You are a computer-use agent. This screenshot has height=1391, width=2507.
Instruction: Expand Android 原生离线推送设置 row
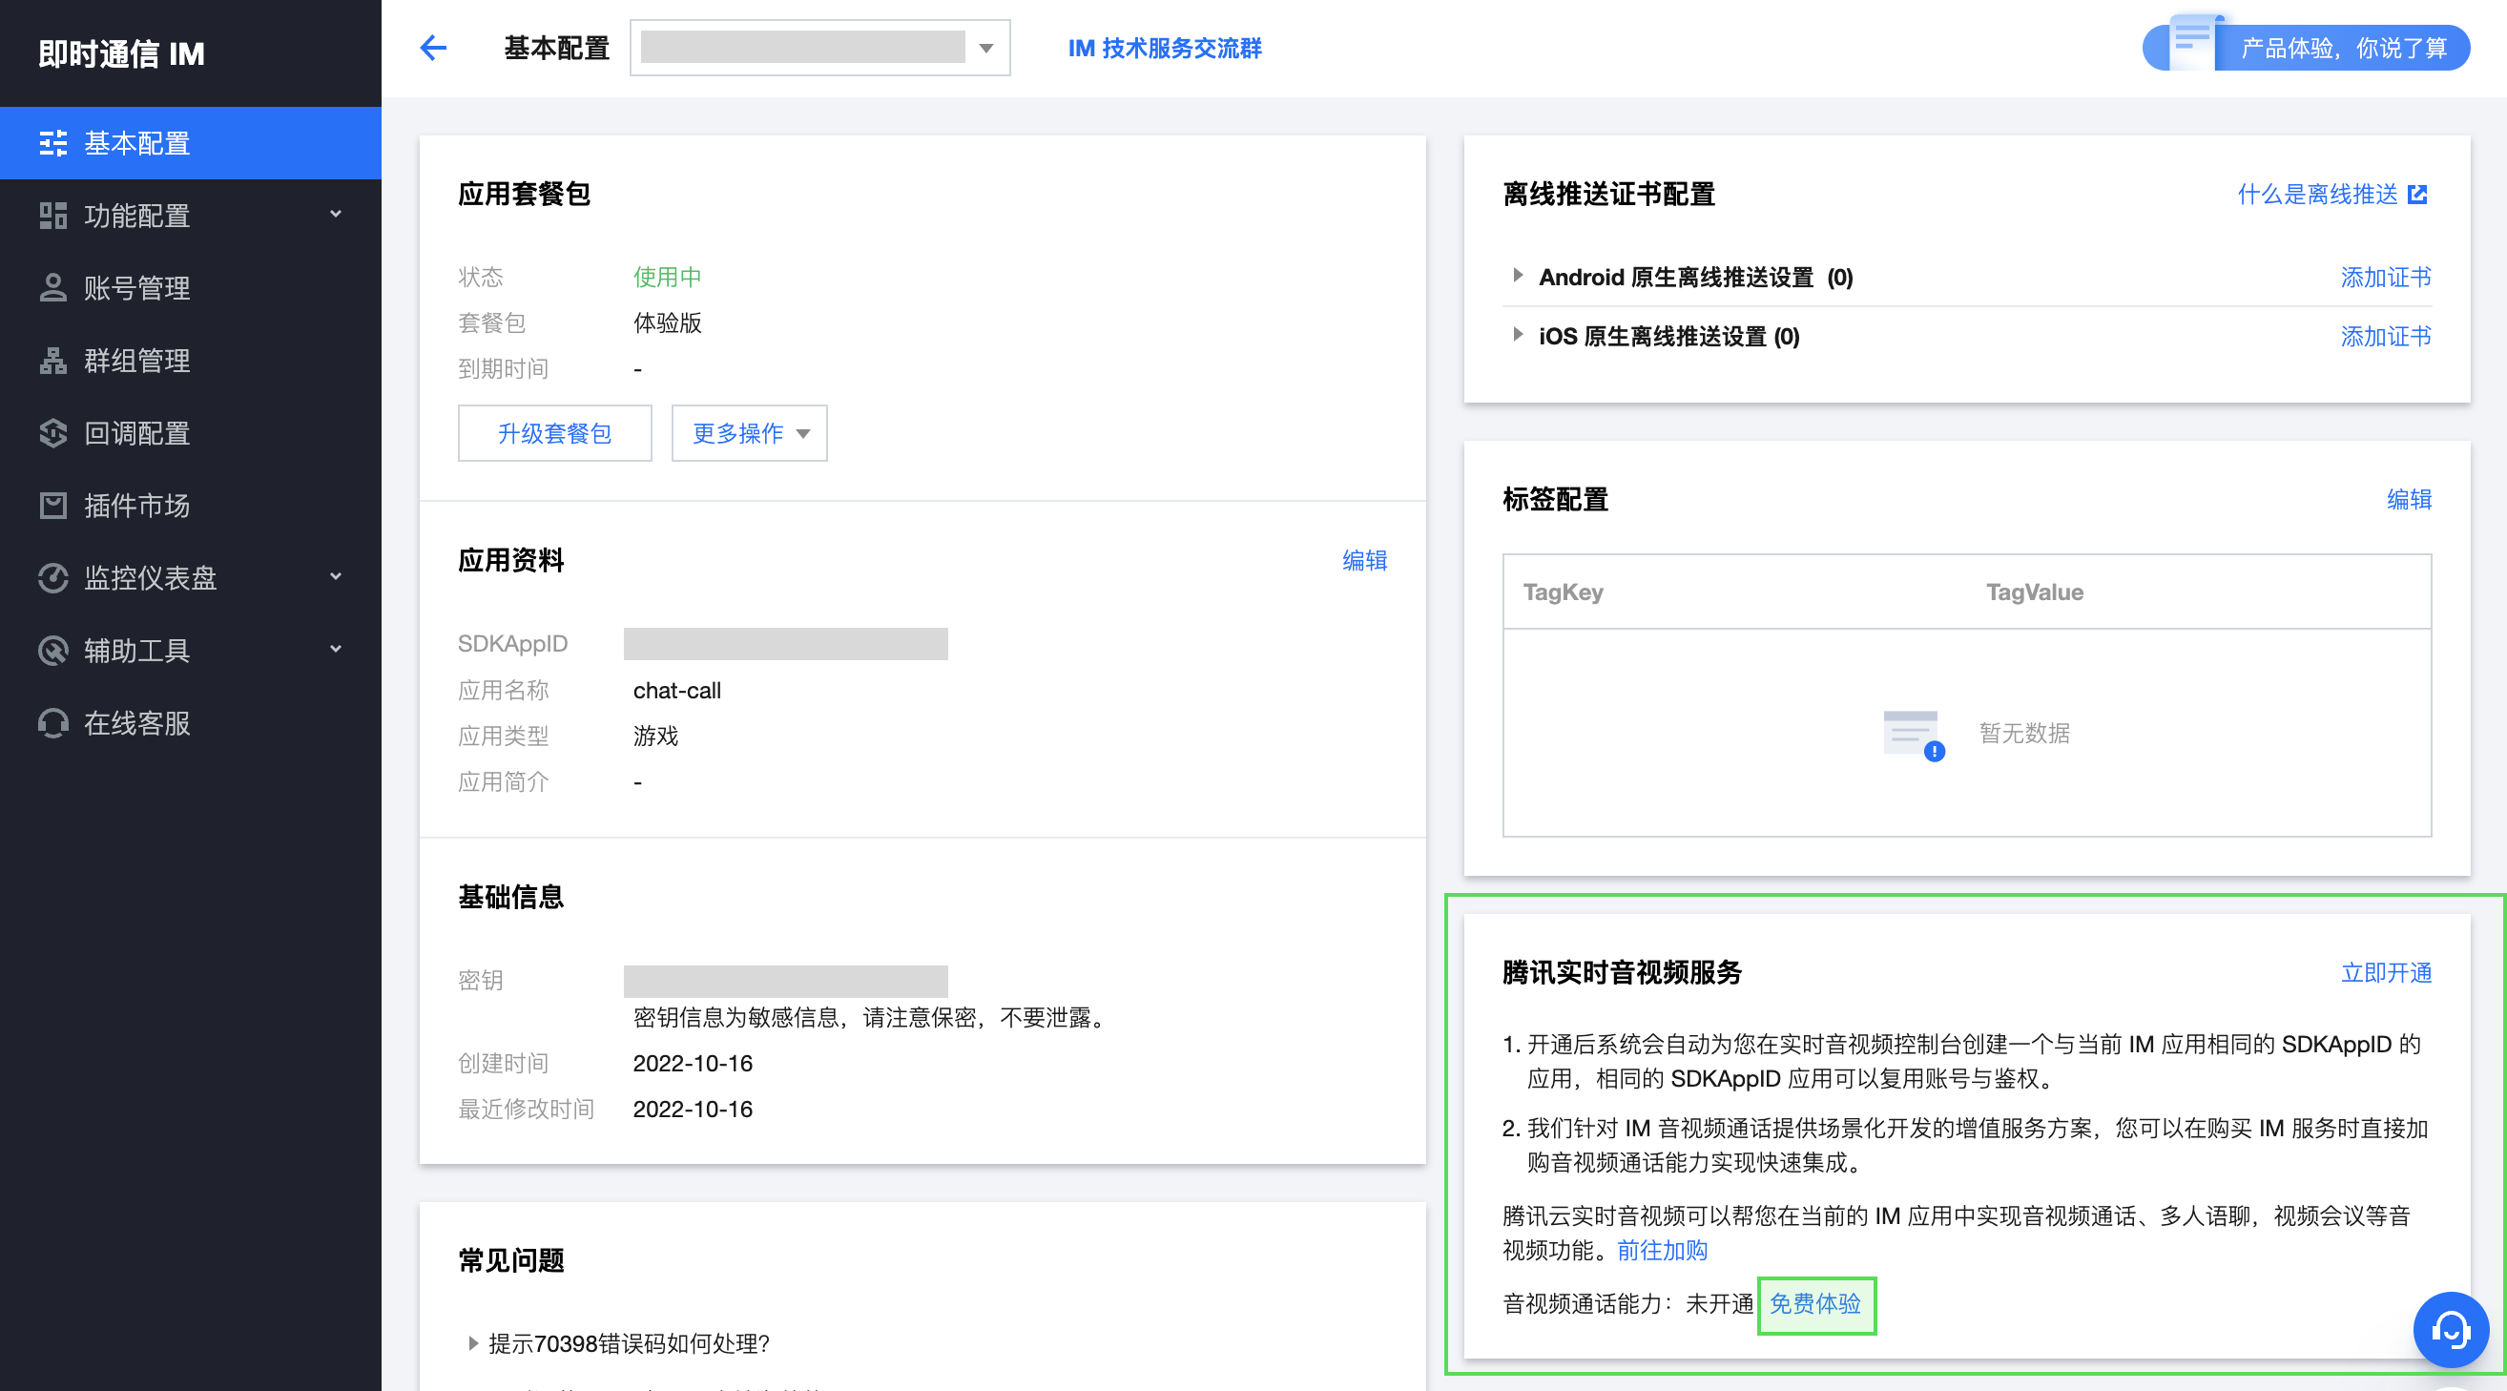(x=1517, y=276)
